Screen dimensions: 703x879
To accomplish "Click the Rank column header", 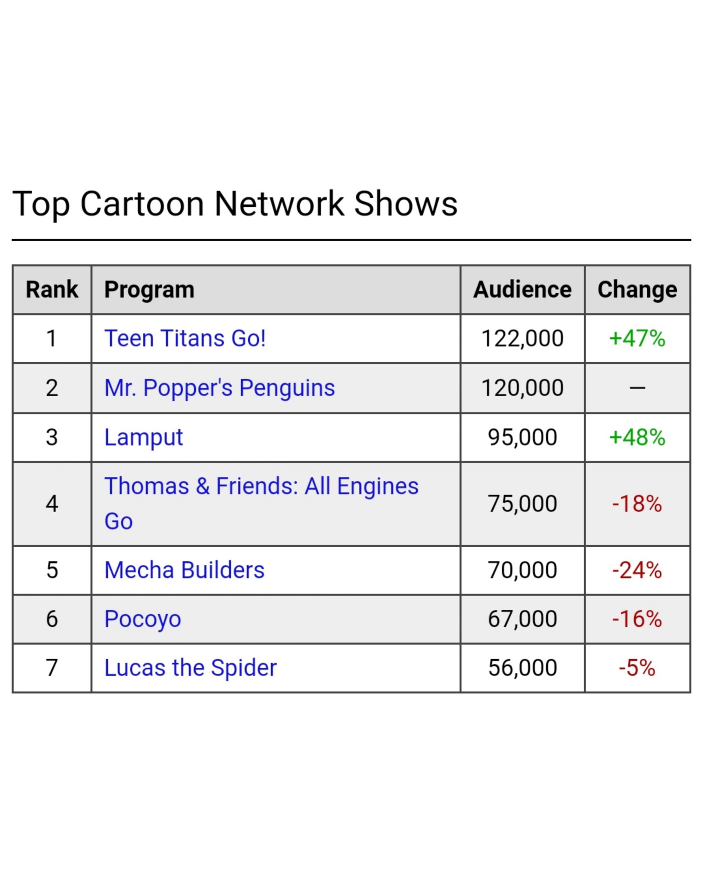I will pos(52,290).
